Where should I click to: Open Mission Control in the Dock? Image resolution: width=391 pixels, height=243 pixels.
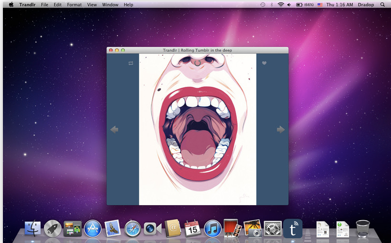73,228
